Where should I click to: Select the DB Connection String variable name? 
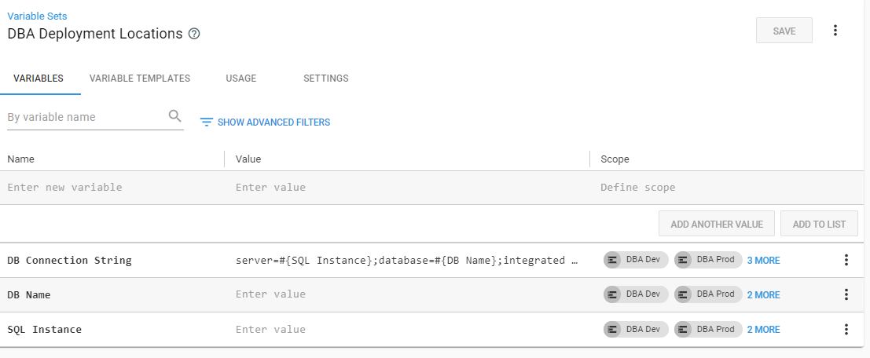pyautogui.click(x=69, y=260)
